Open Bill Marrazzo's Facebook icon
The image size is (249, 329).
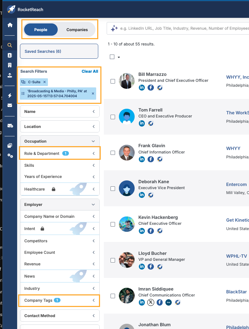[x=150, y=87]
